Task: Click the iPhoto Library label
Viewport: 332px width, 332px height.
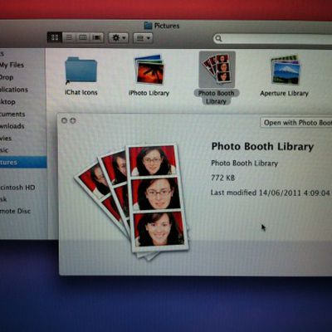Action: (149, 93)
